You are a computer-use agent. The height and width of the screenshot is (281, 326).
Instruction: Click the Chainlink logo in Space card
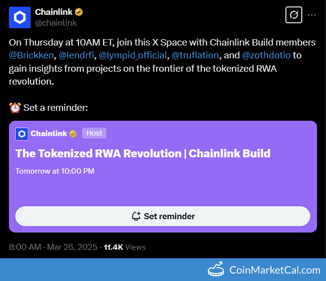click(x=22, y=134)
